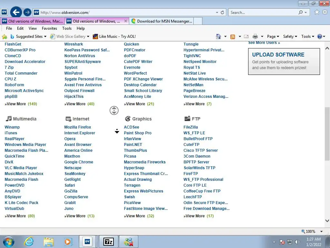Go back with the browser Back arrow
The image size is (330, 248).
[16, 12]
